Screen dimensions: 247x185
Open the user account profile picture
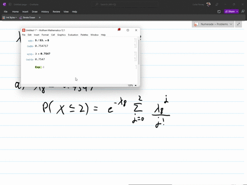coord(208,5)
